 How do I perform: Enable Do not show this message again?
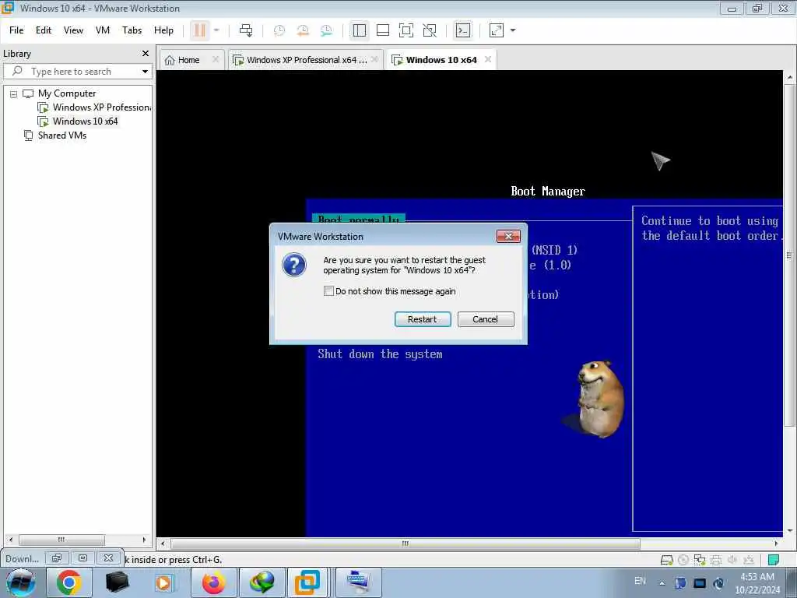click(x=329, y=291)
